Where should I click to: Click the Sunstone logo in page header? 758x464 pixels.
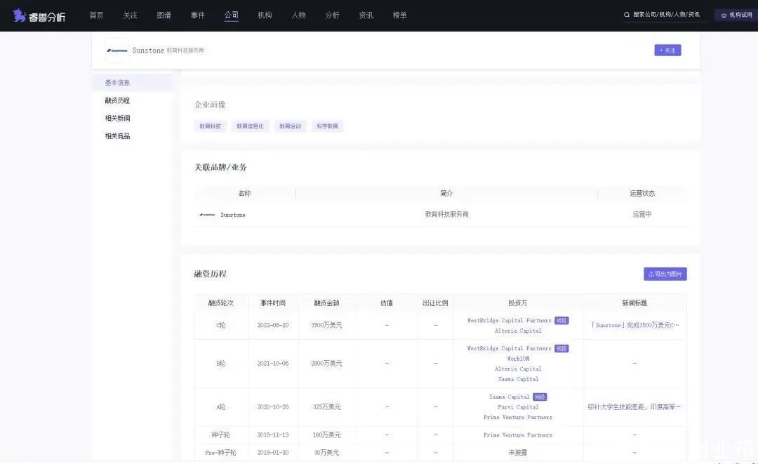[x=117, y=51]
